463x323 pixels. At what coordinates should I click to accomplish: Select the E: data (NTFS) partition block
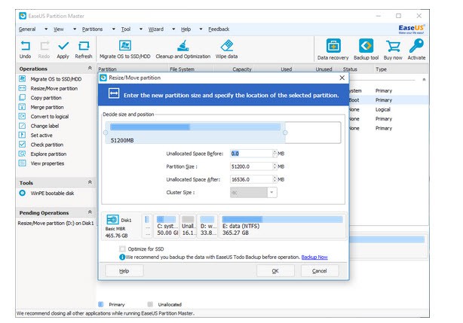click(282, 226)
